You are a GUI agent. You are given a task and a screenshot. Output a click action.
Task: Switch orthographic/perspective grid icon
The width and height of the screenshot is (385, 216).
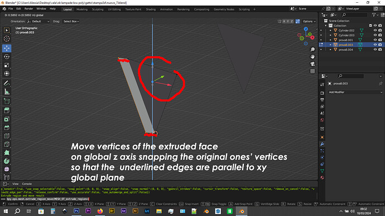[312, 71]
